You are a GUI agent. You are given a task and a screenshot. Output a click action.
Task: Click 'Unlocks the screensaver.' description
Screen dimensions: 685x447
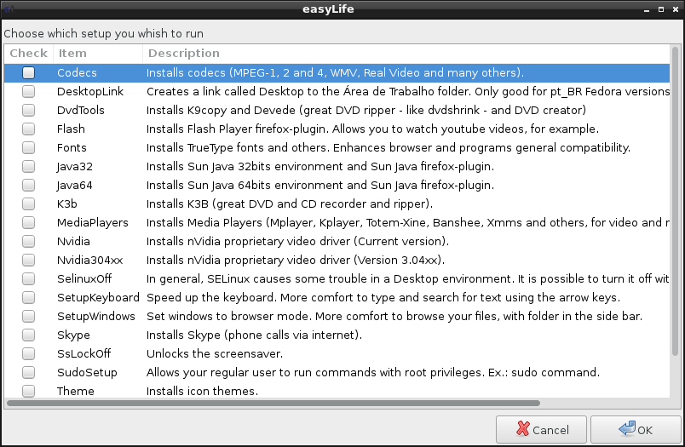tap(215, 354)
